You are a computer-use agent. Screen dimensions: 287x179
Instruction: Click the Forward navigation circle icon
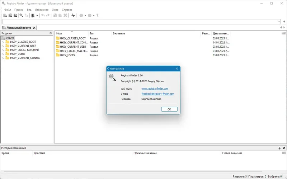(90, 15)
